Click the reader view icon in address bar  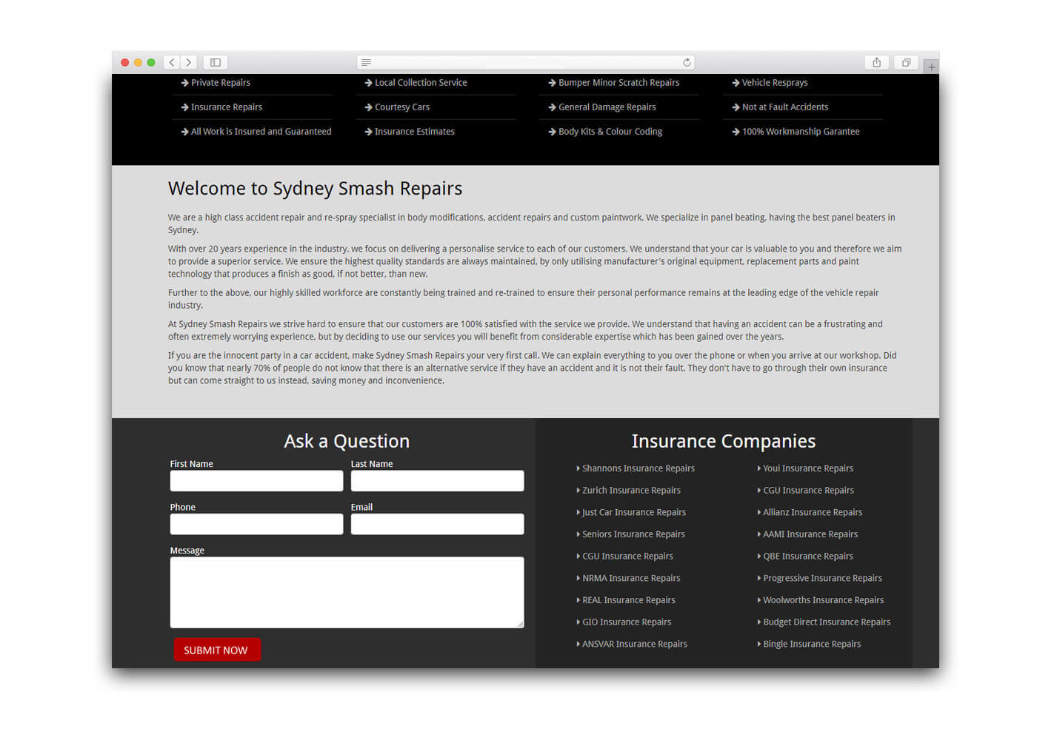tap(366, 62)
